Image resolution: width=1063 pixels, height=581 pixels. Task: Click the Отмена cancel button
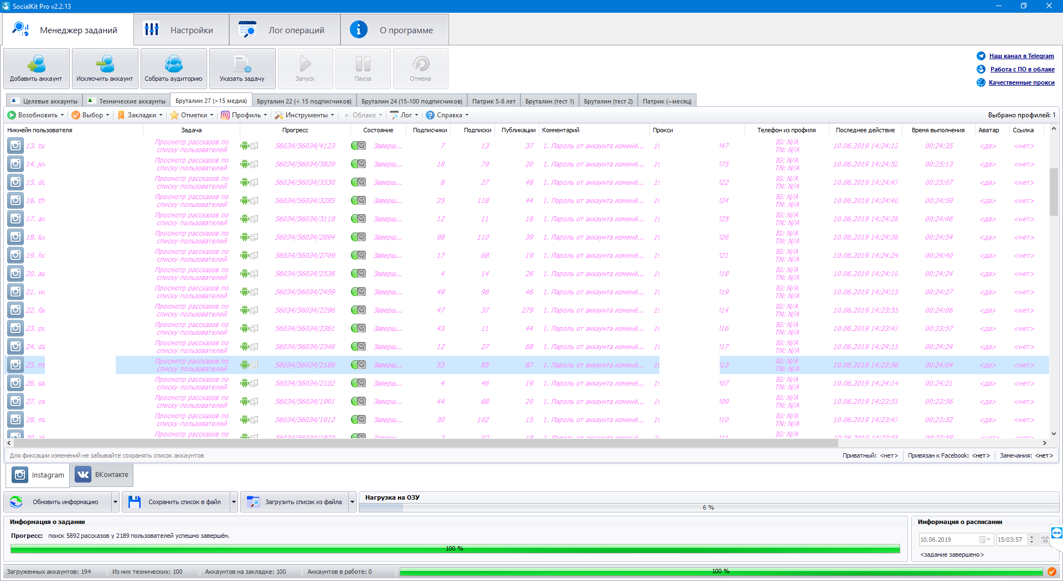(x=420, y=69)
